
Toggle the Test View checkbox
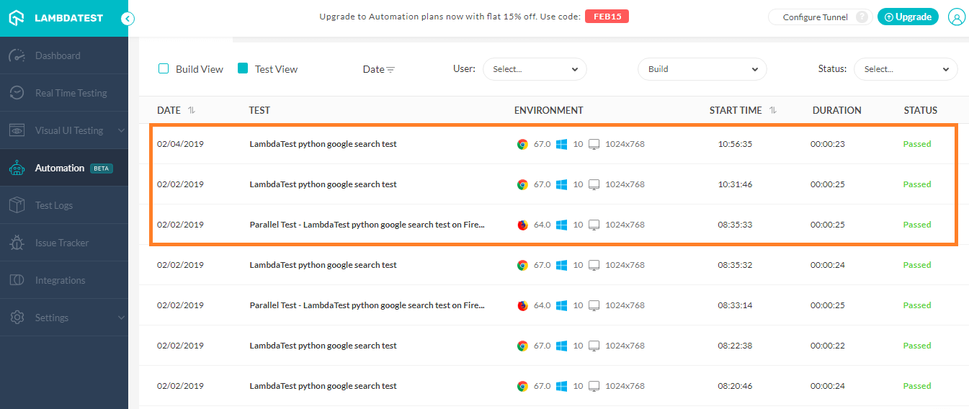243,68
